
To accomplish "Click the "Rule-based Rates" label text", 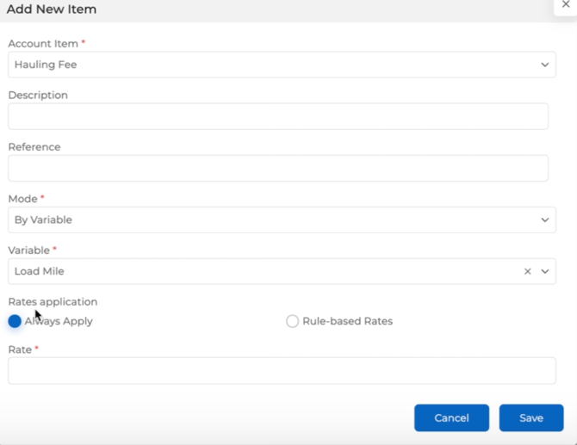I will click(347, 321).
